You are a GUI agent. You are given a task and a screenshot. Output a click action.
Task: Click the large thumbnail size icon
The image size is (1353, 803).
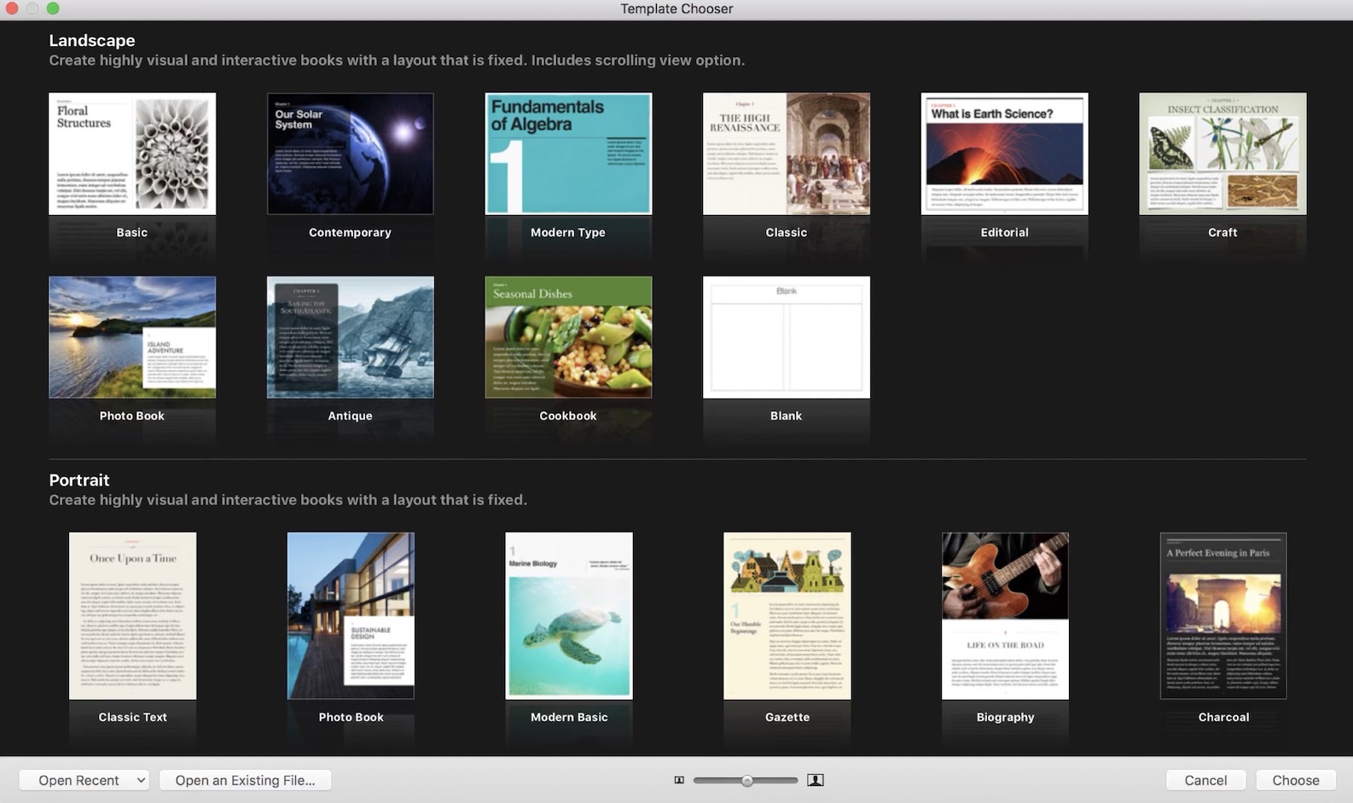(816, 780)
